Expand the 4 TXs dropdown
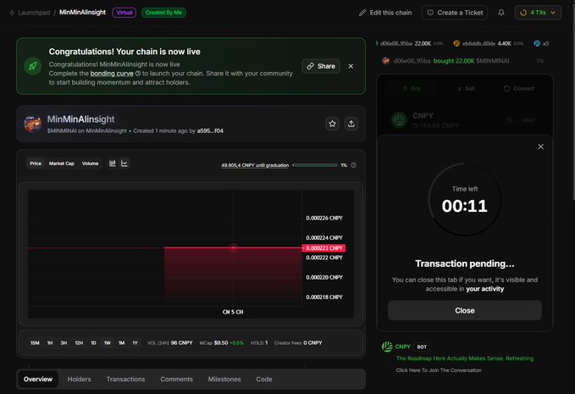Image resolution: width=575 pixels, height=394 pixels. tap(538, 13)
